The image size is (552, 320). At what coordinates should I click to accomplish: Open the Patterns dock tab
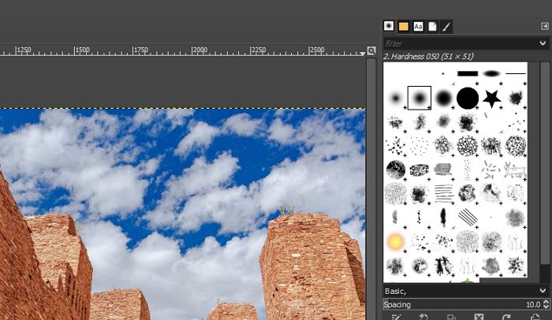[x=404, y=26]
